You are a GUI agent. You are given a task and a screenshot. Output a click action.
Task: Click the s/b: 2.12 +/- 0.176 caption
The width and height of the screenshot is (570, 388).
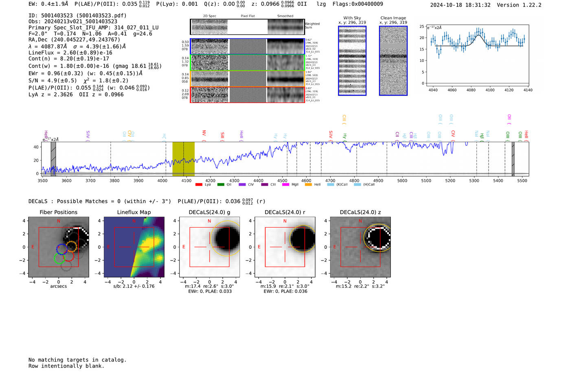click(x=134, y=286)
